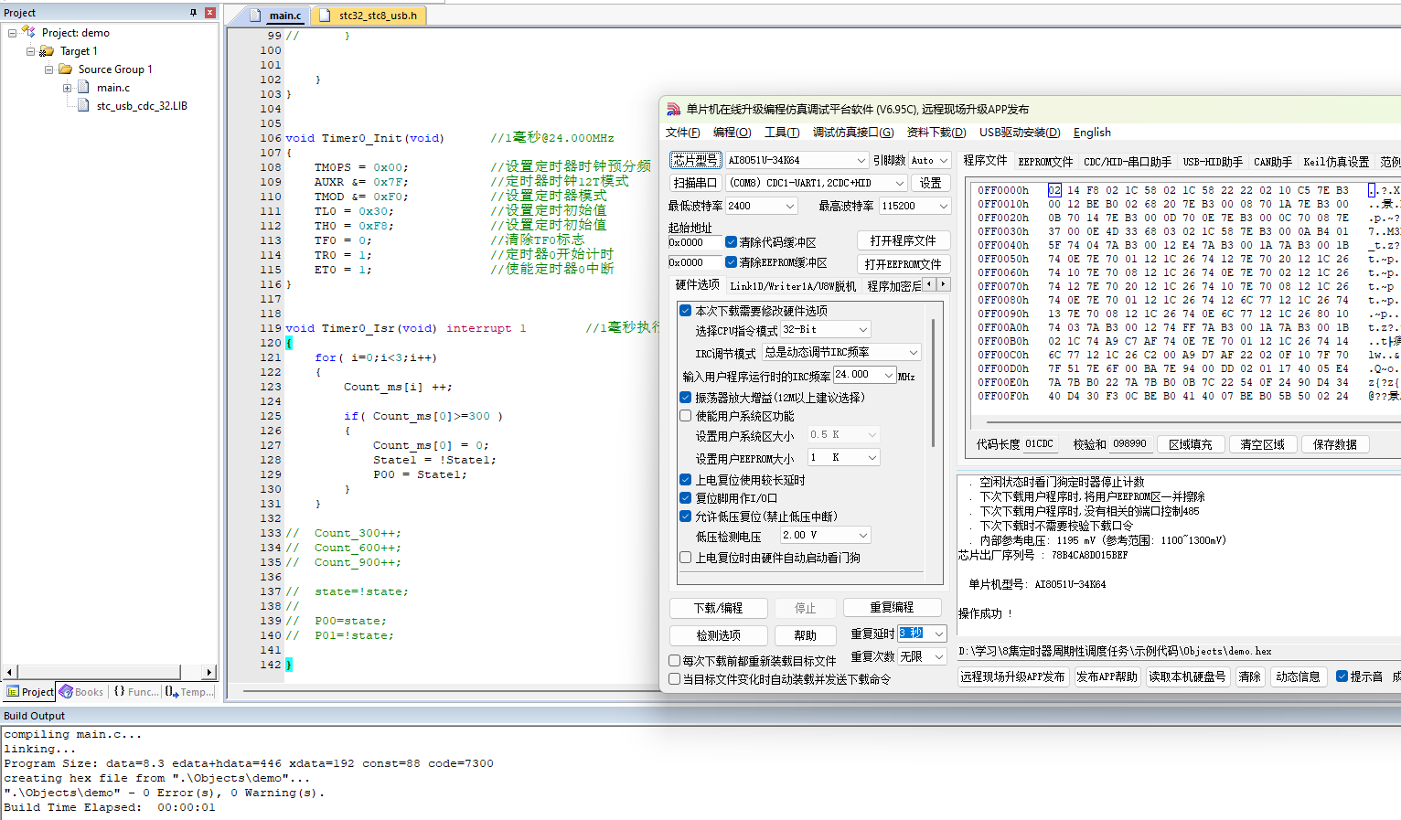The width and height of the screenshot is (1401, 820).
Task: Click 打开程序文件 button
Action: click(x=904, y=240)
